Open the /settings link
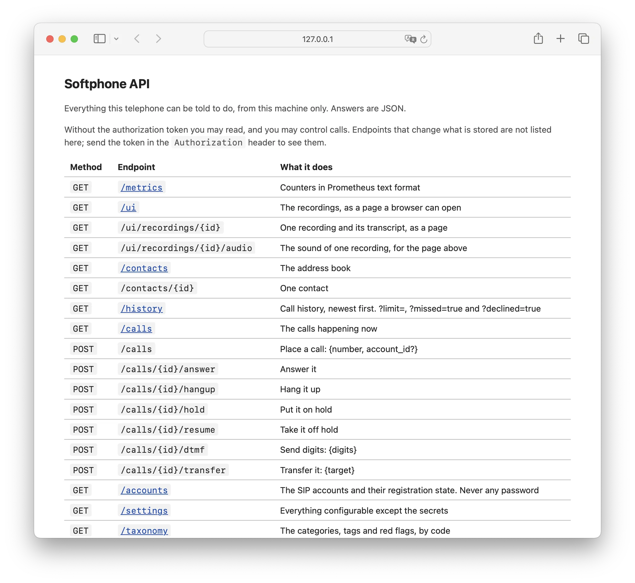 click(144, 511)
